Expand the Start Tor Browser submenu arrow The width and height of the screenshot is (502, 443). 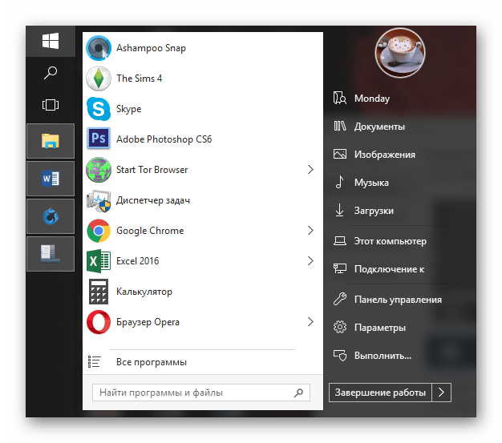point(310,170)
